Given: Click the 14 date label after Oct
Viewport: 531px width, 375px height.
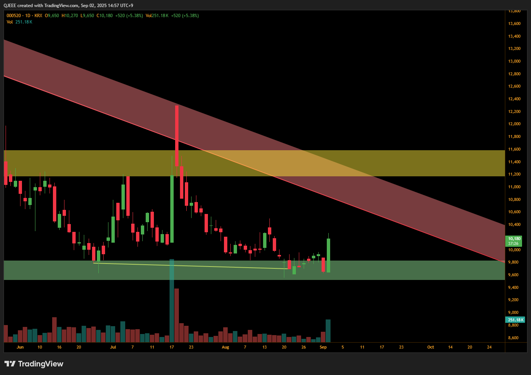Looking at the screenshot, I should point(450,347).
